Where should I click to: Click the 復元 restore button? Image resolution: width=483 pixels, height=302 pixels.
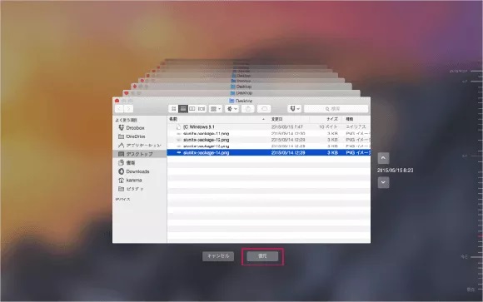click(x=262, y=256)
